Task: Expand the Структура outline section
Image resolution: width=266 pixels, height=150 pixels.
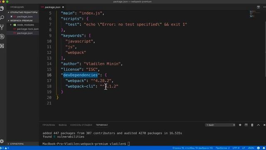Action: click(22, 144)
